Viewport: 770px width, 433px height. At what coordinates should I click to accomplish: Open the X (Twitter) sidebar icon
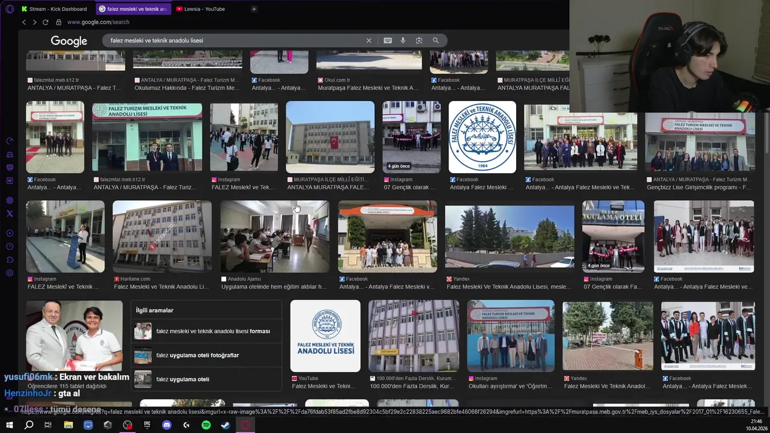pos(10,213)
